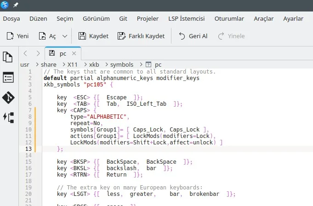The height and width of the screenshot is (206, 313).
Task: Open the Düzen menu
Action: click(x=38, y=18)
